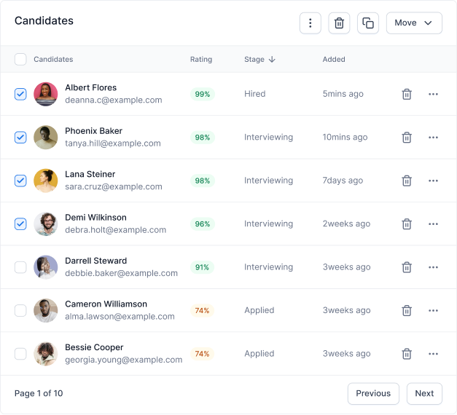Check the Bessie Cooper checkbox
Image resolution: width=457 pixels, height=415 pixels.
(20, 354)
